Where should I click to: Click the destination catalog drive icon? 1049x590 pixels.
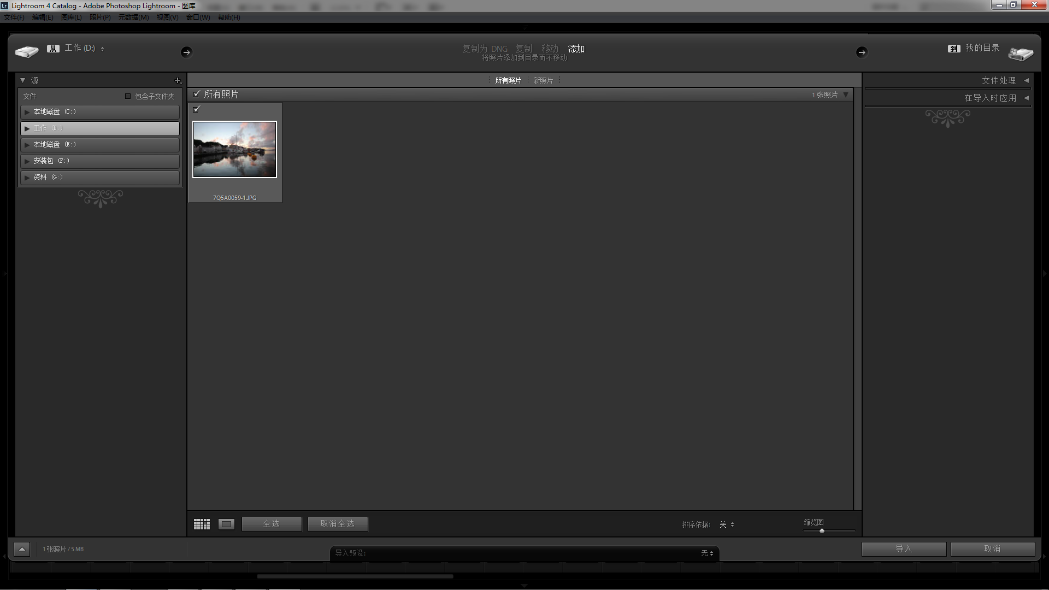[1021, 54]
